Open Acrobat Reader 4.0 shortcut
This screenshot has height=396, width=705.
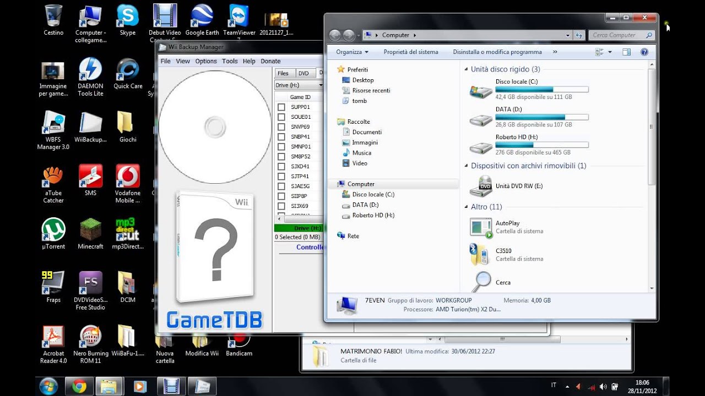(x=53, y=344)
